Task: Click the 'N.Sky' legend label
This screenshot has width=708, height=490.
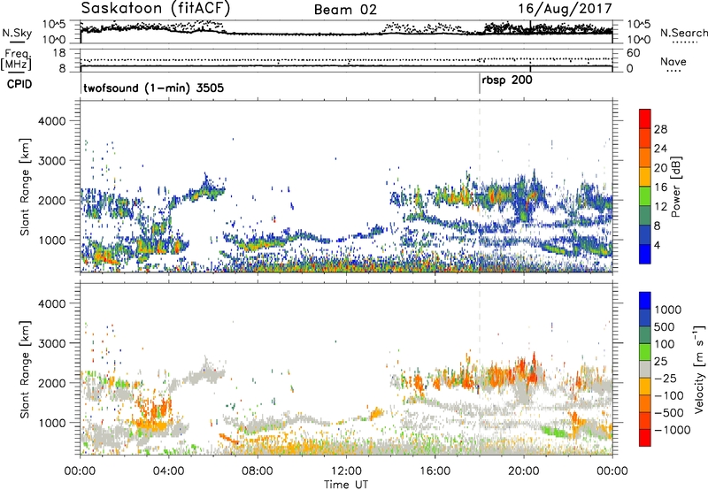Action: click(x=17, y=33)
